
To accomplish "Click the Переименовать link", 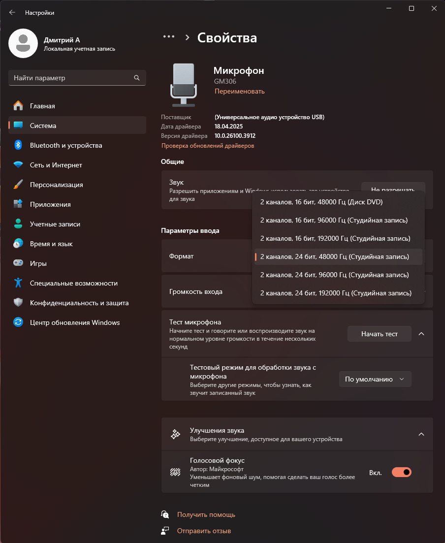I will (x=239, y=91).
